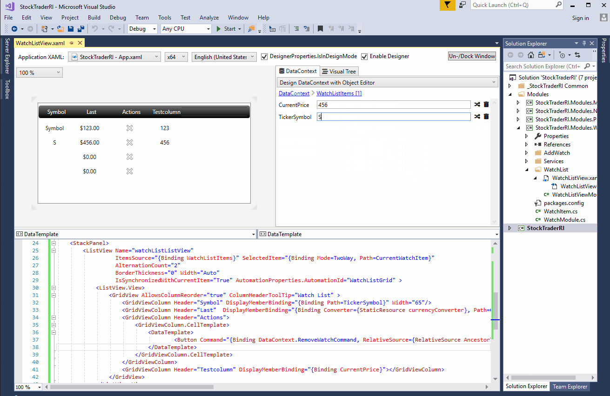Click the remove X icon in the S row

point(130,143)
